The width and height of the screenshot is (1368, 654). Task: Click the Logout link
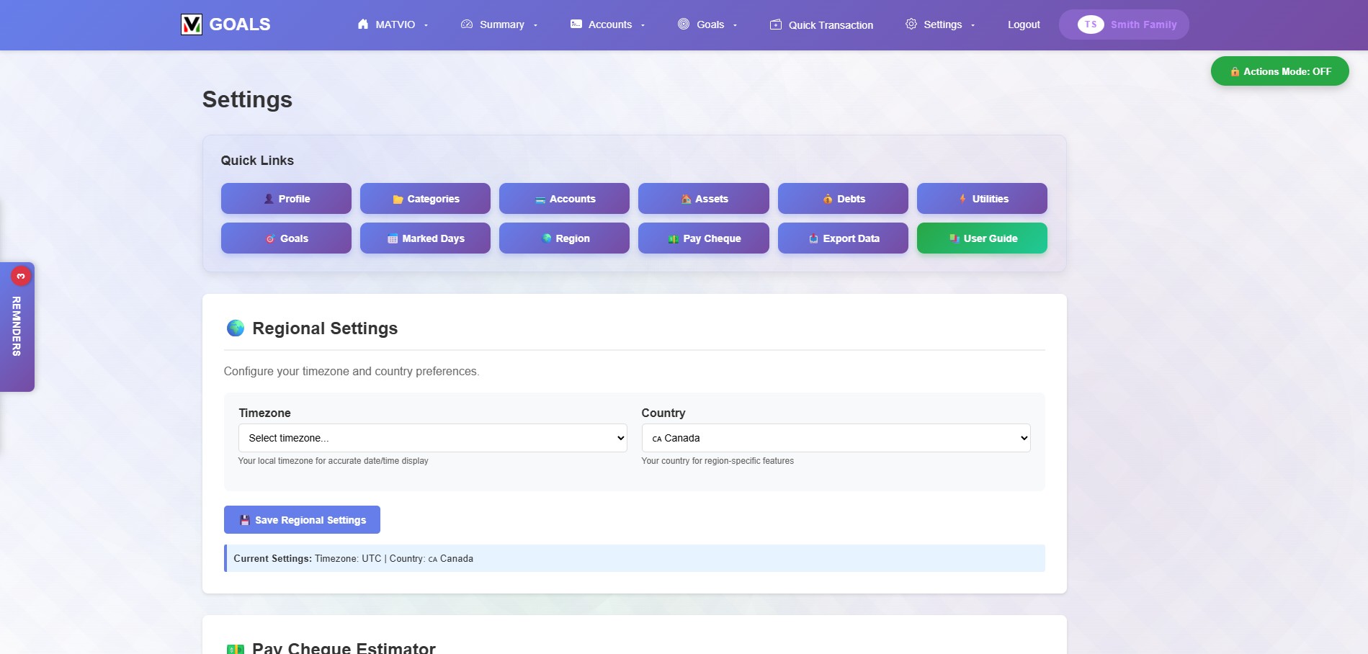1023,24
